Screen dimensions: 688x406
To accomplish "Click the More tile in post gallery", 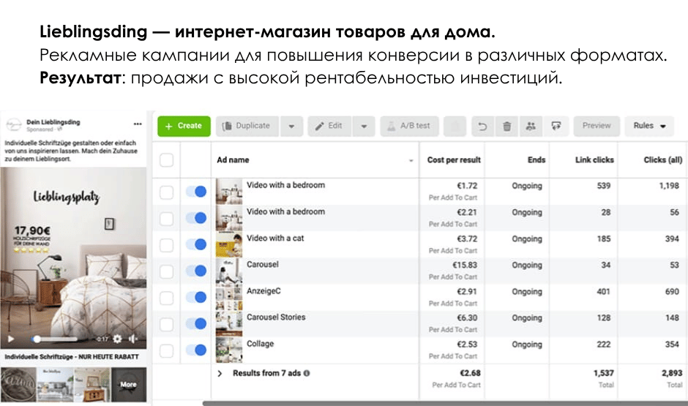I will (x=129, y=385).
